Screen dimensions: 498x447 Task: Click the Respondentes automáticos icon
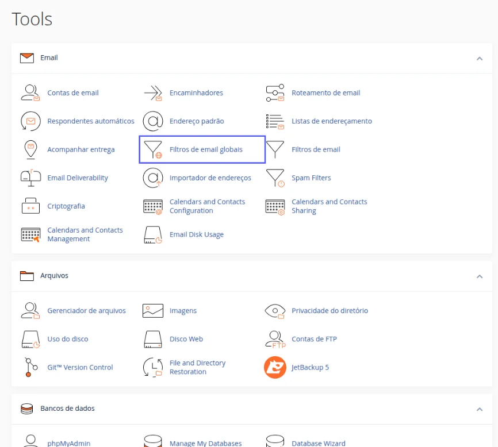(30, 121)
